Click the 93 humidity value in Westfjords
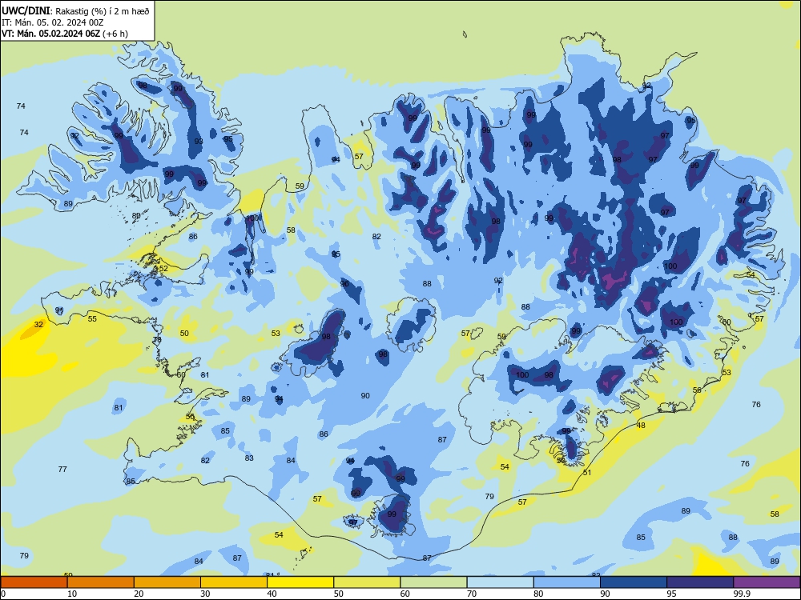The width and height of the screenshot is (801, 600). point(199,142)
